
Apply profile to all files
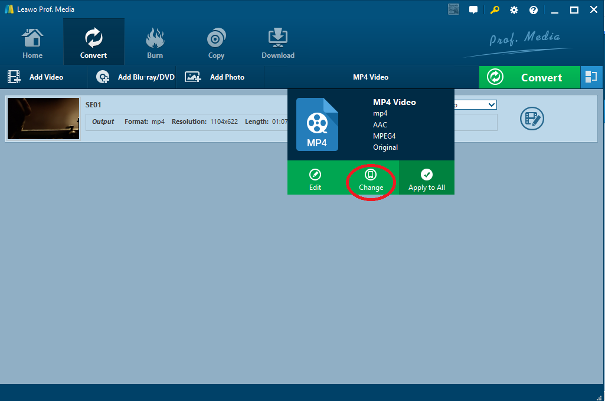coord(427,179)
